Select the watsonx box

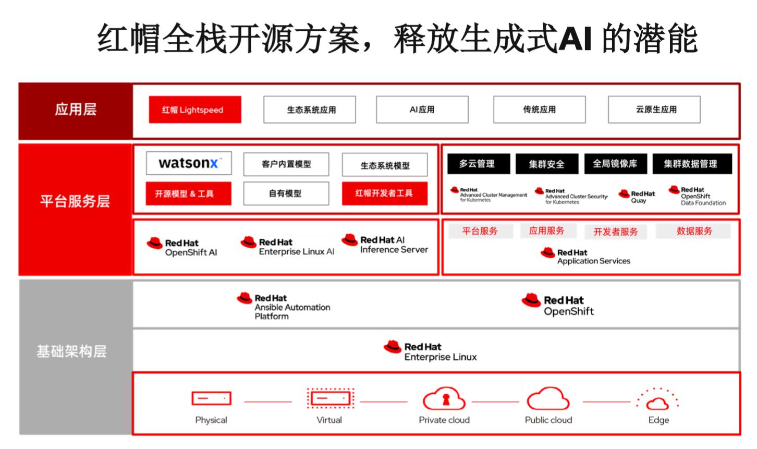pos(189,163)
